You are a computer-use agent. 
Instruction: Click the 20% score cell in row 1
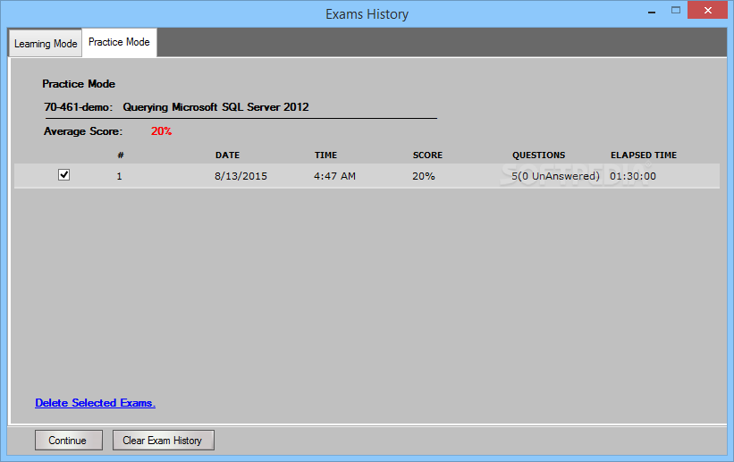pyautogui.click(x=424, y=176)
